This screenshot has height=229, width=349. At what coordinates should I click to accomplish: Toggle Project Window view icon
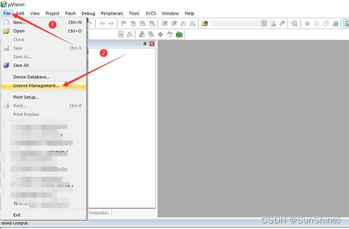tap(346, 24)
